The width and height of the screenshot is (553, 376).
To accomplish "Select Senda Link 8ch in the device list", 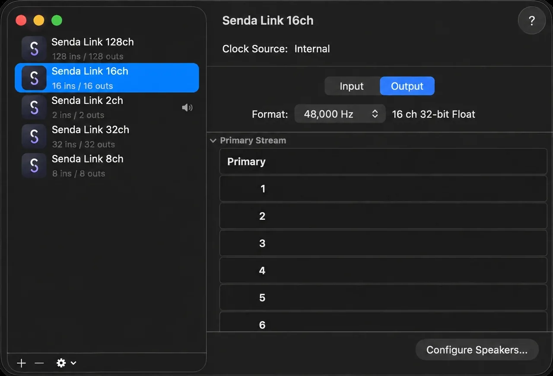I will tap(107, 166).
